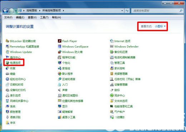186x132 pixels.
Task: Focus the 搜索控制面板 search box
Action: pyautogui.click(x=157, y=11)
